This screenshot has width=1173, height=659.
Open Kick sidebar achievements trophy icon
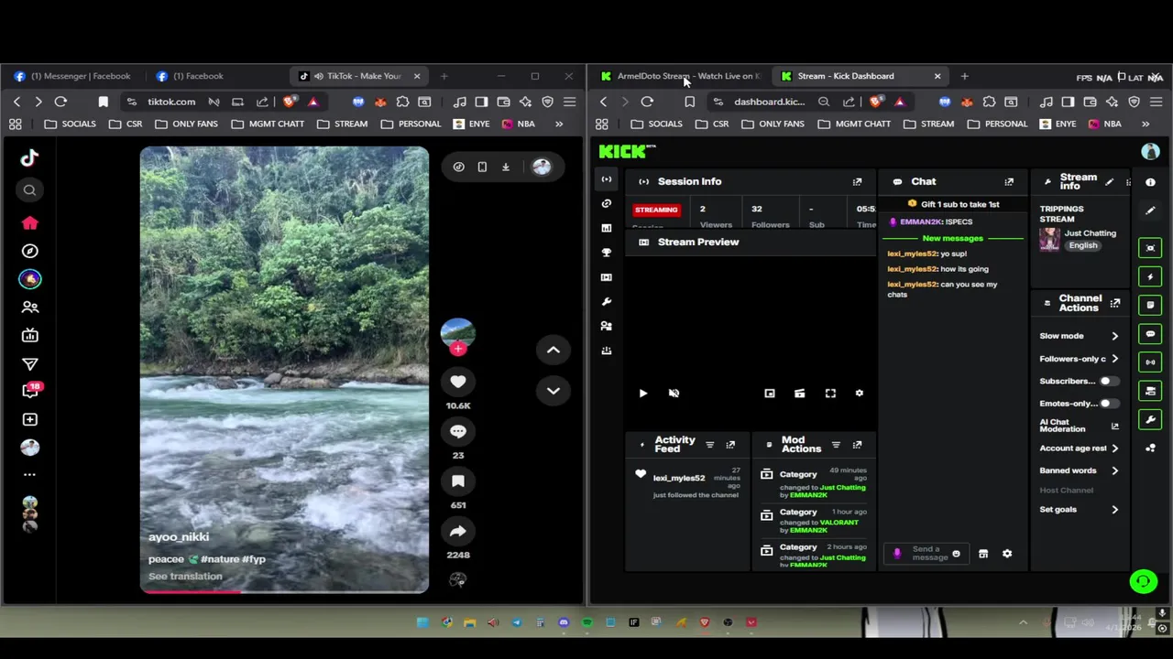pos(606,253)
